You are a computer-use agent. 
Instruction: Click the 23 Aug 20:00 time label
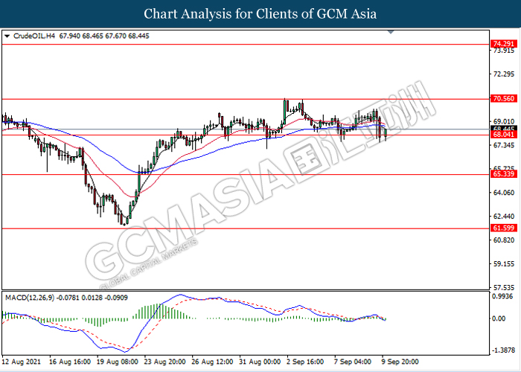point(165,362)
